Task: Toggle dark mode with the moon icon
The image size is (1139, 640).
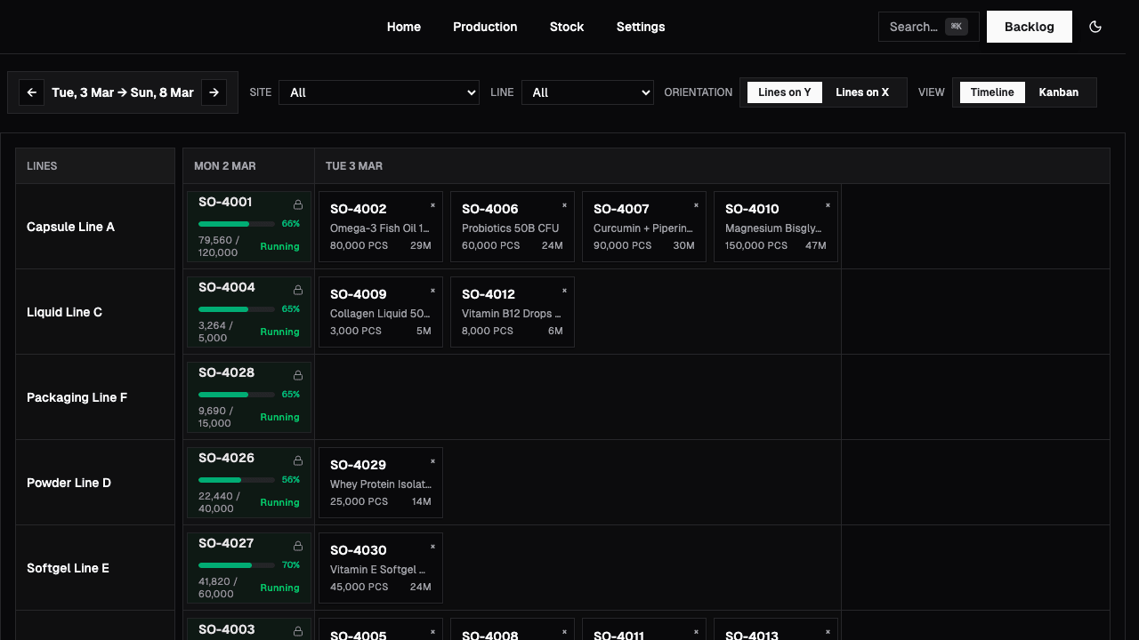Action: (1095, 27)
